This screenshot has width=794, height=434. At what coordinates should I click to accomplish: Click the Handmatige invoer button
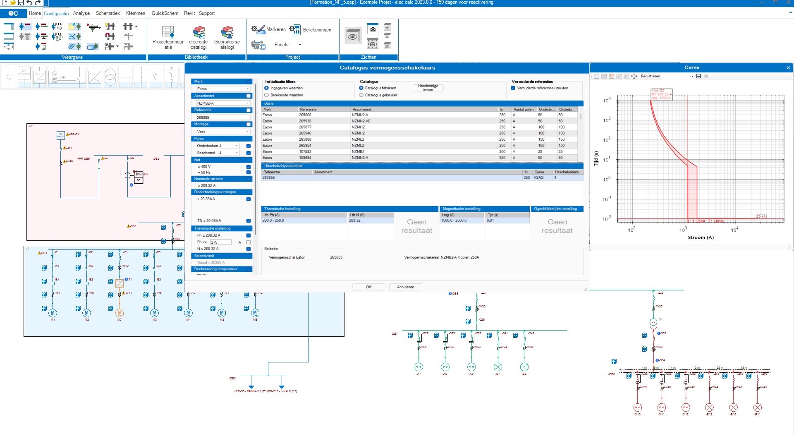point(428,88)
